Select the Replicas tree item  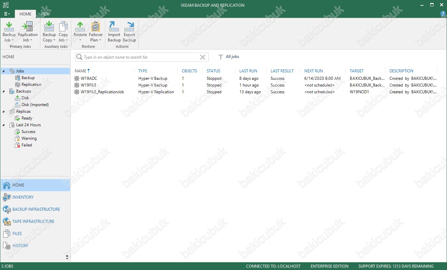pos(23,111)
